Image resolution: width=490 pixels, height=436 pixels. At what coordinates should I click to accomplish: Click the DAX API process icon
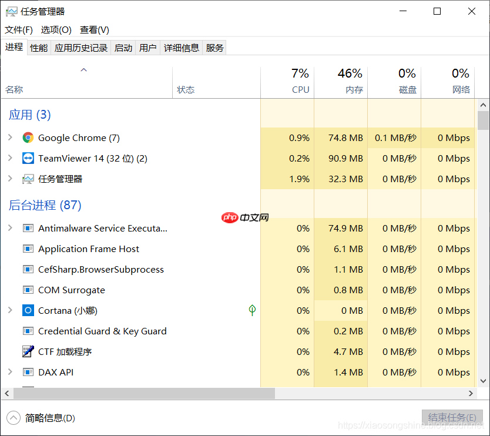click(x=28, y=372)
